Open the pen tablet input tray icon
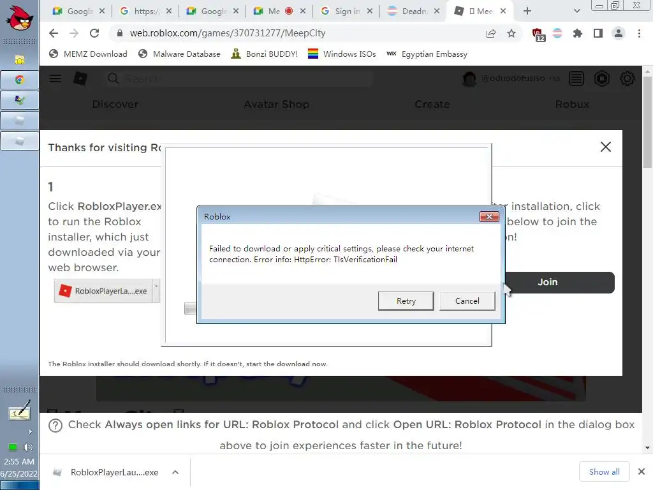The width and height of the screenshot is (653, 490). tap(20, 410)
